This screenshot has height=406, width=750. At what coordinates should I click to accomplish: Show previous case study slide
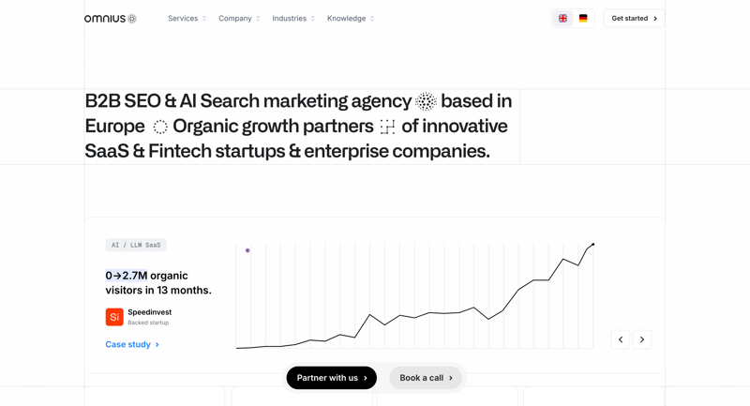[621, 339]
